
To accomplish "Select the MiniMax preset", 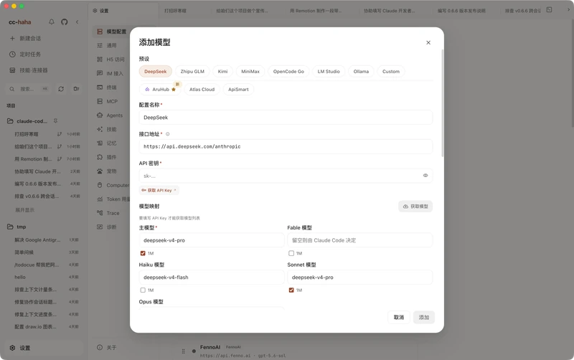I will (x=250, y=71).
